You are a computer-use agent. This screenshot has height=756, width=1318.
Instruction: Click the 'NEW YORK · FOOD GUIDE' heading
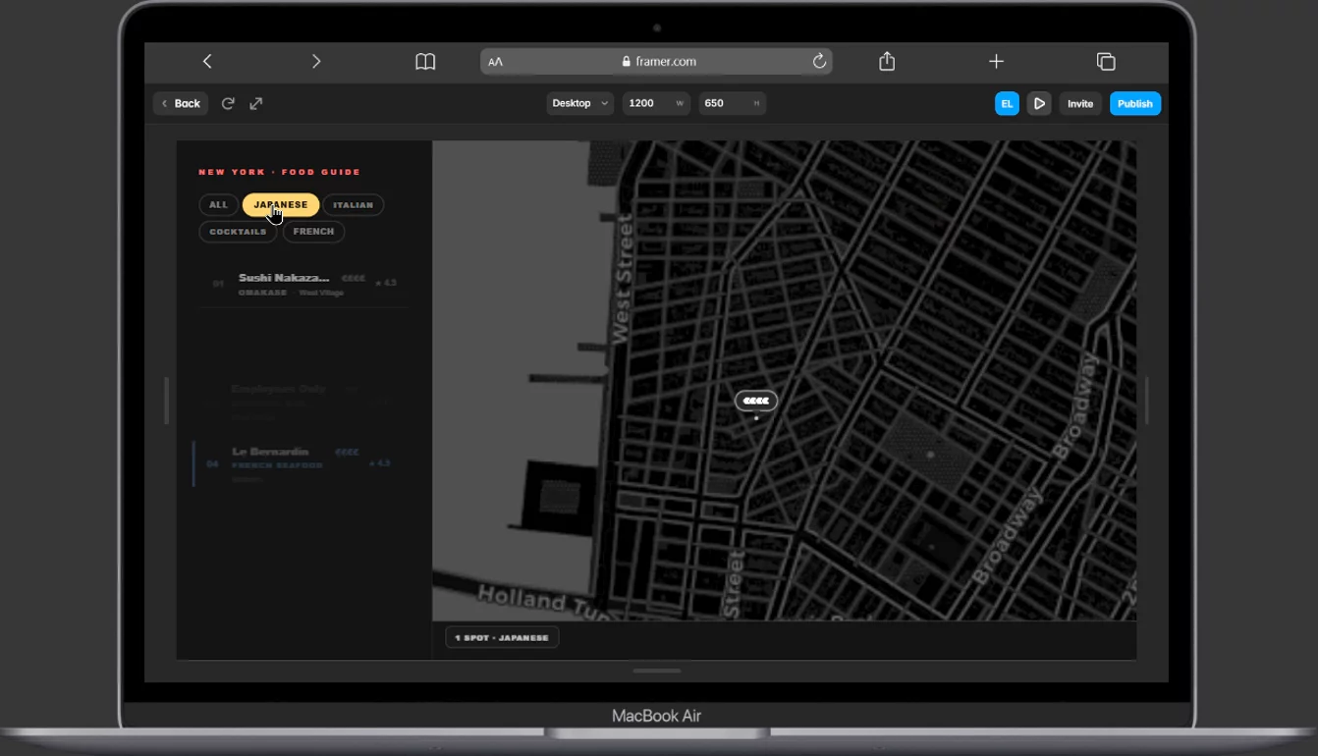point(280,172)
